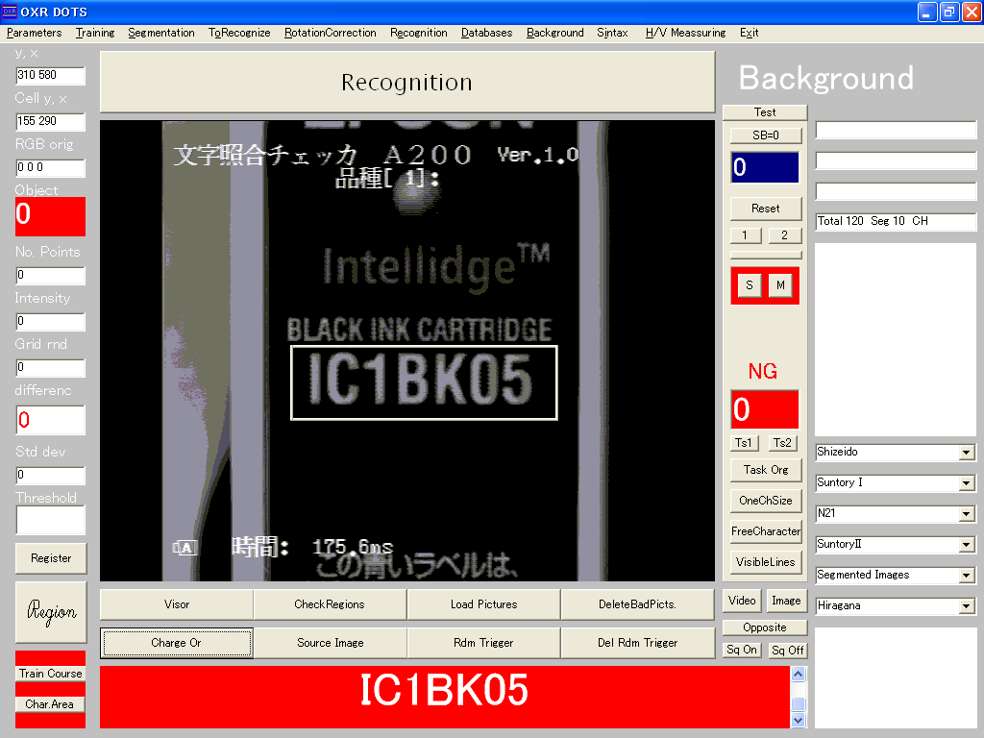984x738 pixels.
Task: Click the Opposite button
Action: pos(764,627)
